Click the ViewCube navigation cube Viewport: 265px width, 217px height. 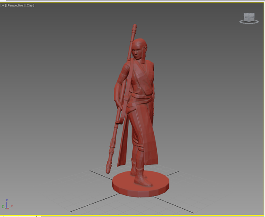[x=249, y=17]
